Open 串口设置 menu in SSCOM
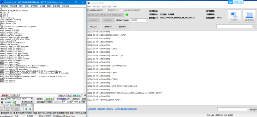 (x=14, y=6)
